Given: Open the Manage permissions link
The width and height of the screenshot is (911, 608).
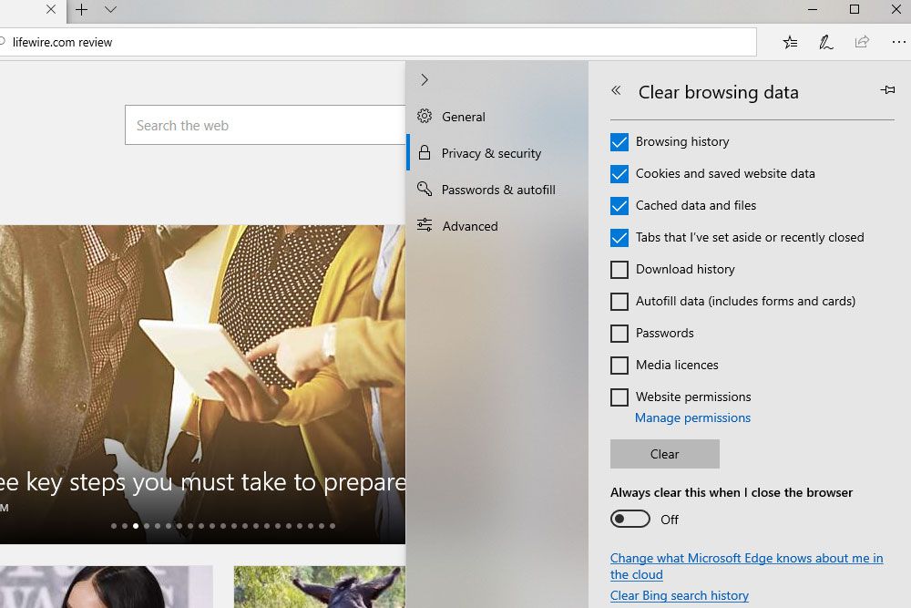Looking at the screenshot, I should pyautogui.click(x=692, y=417).
